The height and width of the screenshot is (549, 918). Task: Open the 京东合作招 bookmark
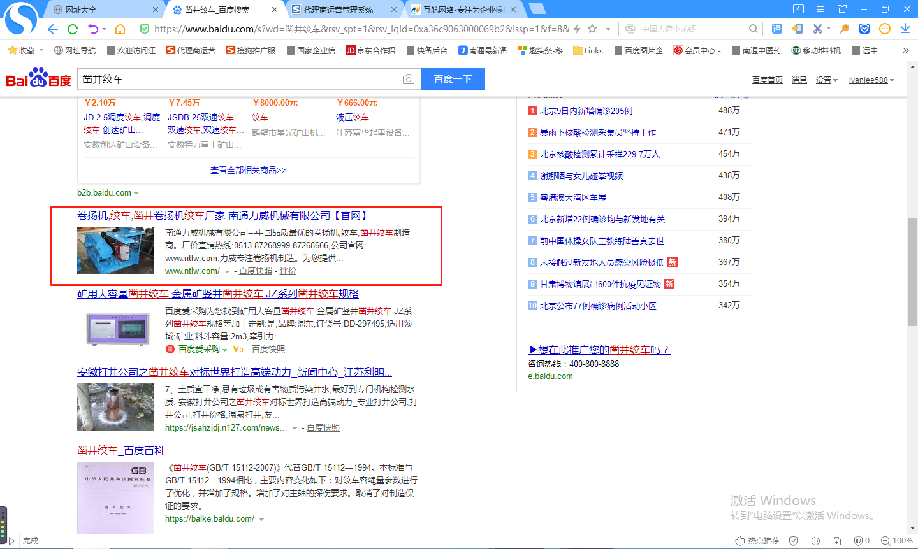point(370,50)
